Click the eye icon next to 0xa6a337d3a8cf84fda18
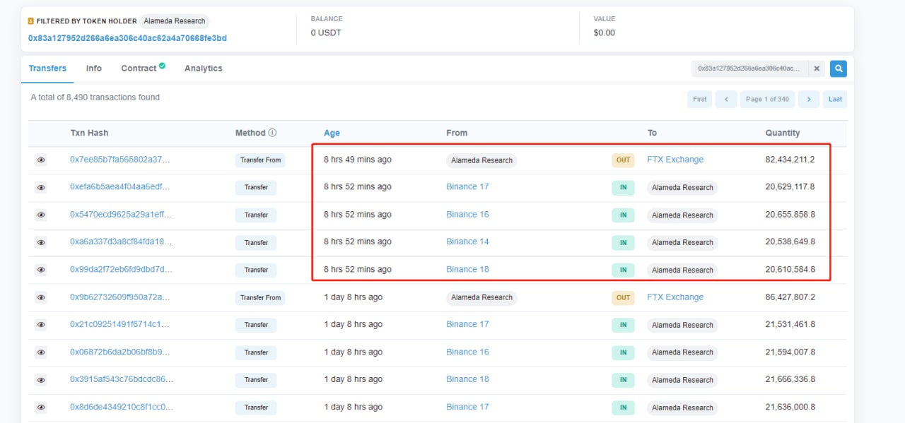Screen dimensions: 905x423 [x=41, y=243]
